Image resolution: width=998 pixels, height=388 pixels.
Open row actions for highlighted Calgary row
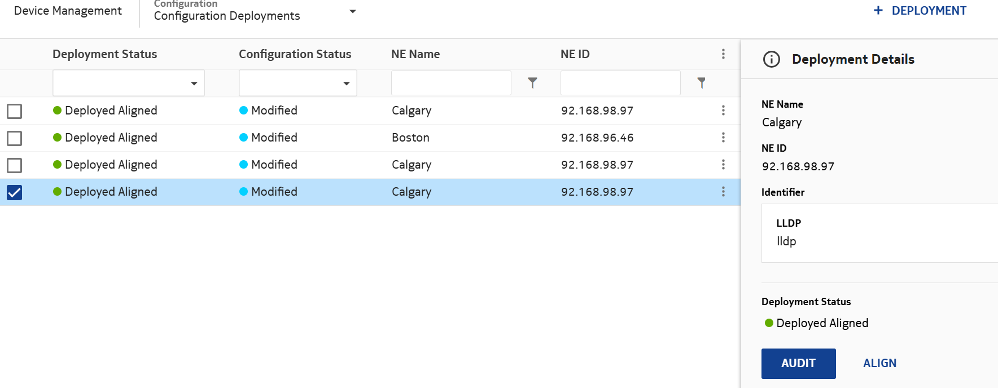[723, 192]
